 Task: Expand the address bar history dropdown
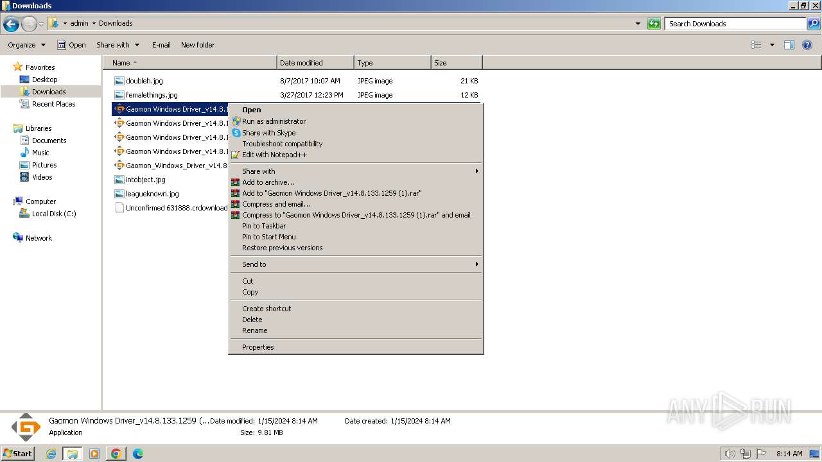point(638,24)
